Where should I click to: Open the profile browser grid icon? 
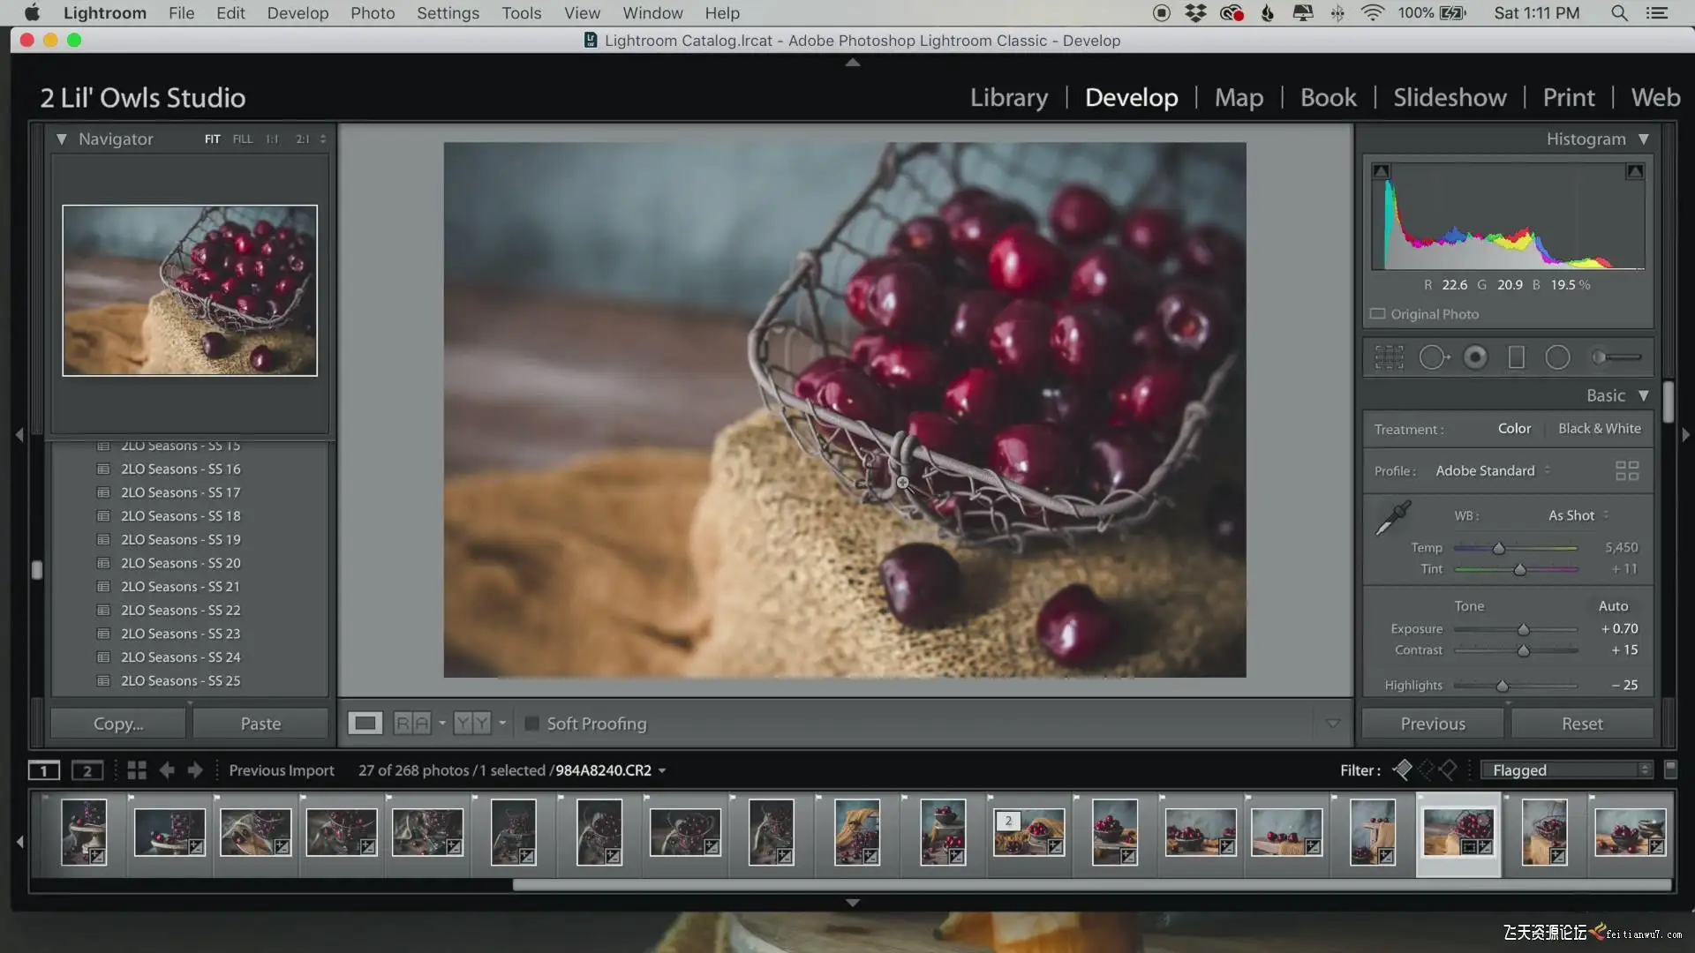pos(1626,470)
